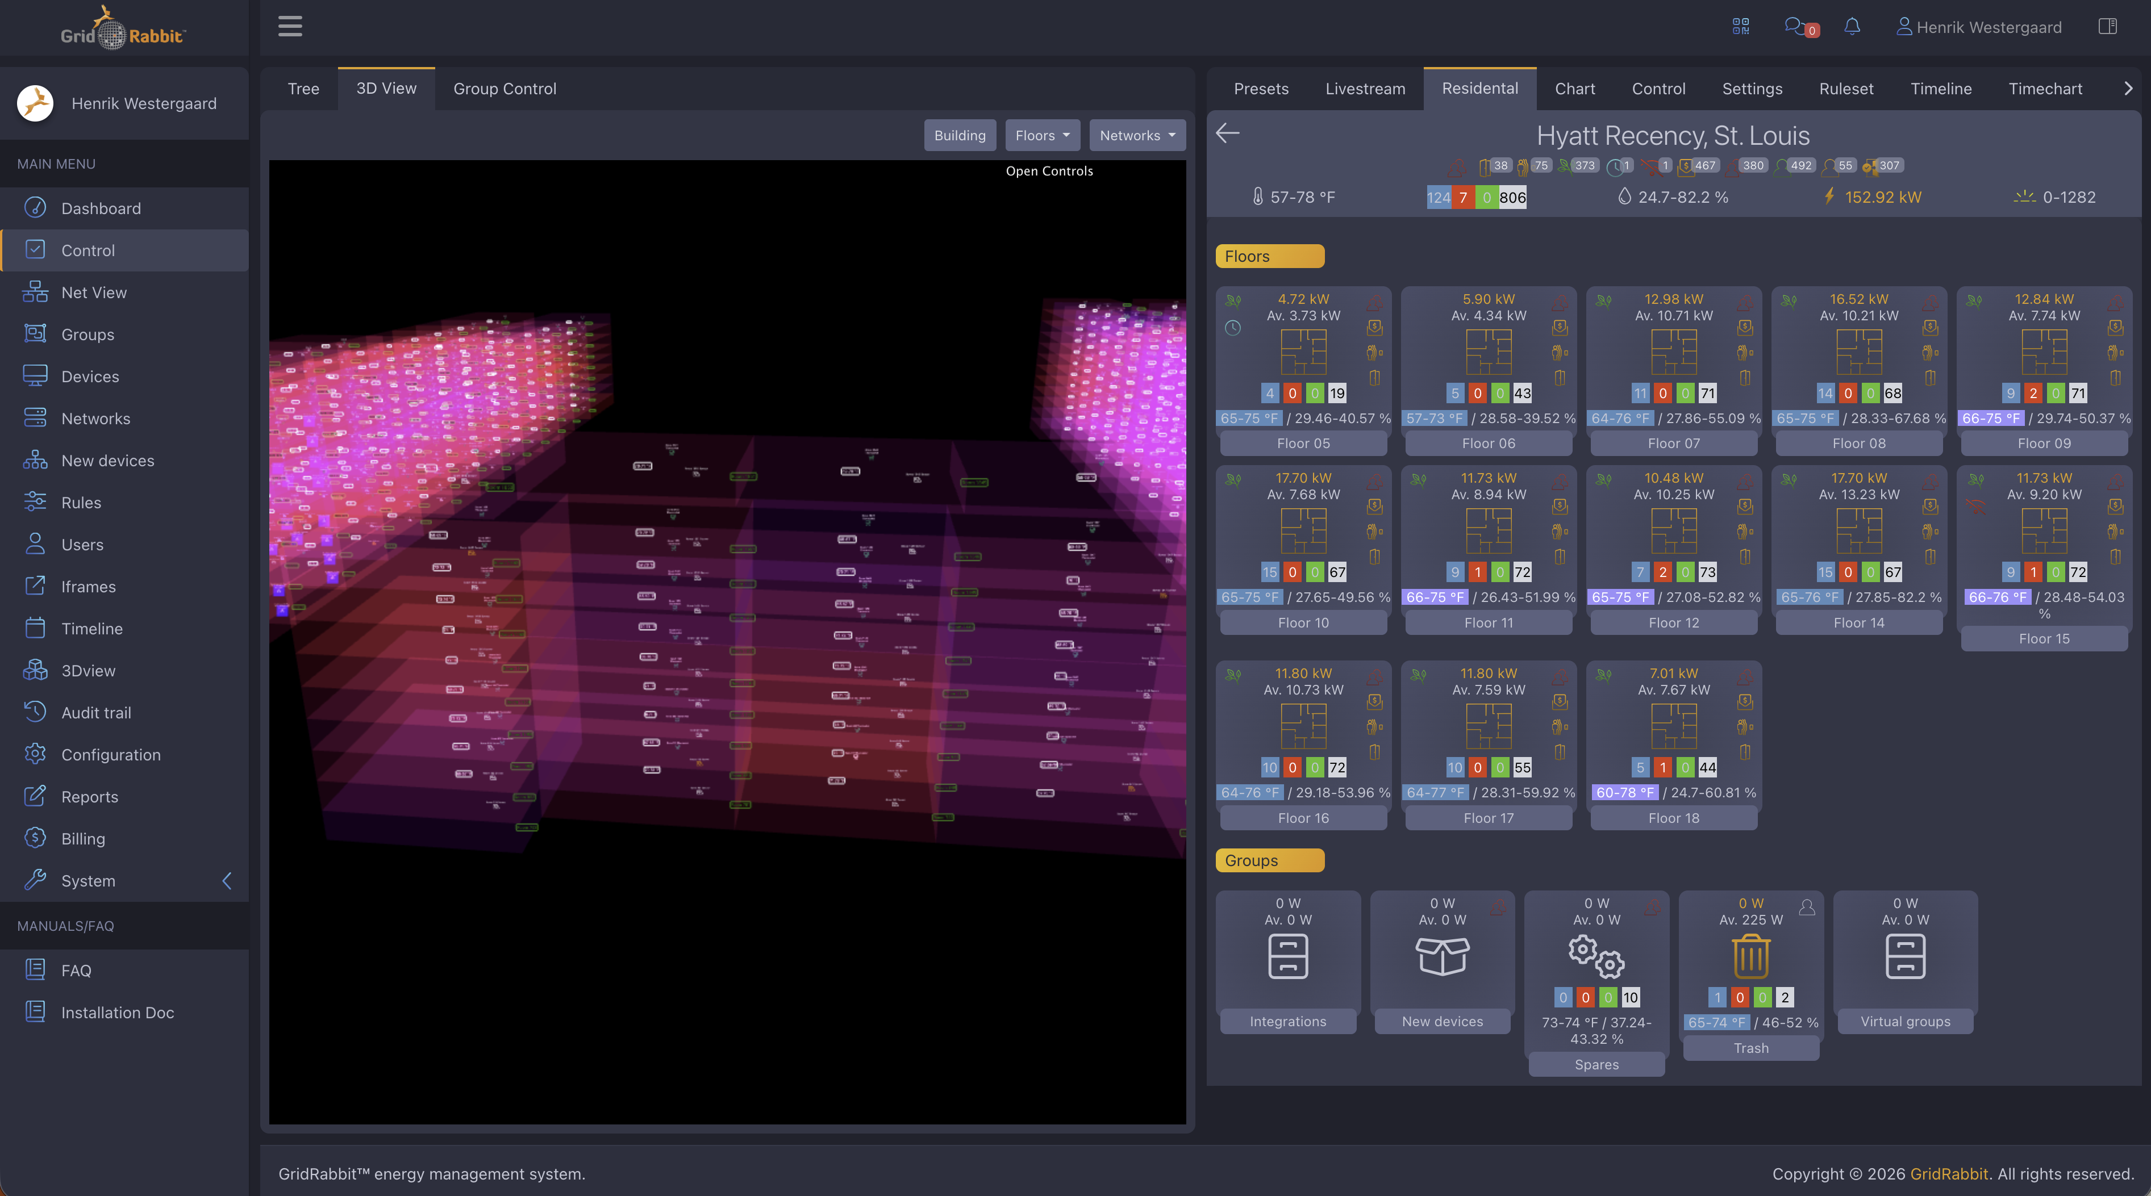
Task: Click the offline wifi icon on Floor 15 card
Action: click(1975, 507)
